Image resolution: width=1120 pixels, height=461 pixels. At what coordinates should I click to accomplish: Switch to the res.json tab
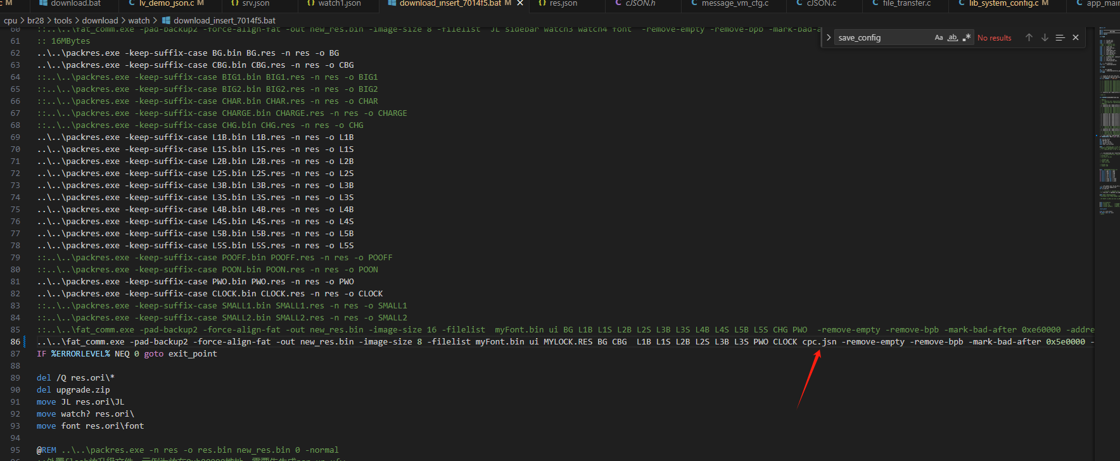point(563,4)
